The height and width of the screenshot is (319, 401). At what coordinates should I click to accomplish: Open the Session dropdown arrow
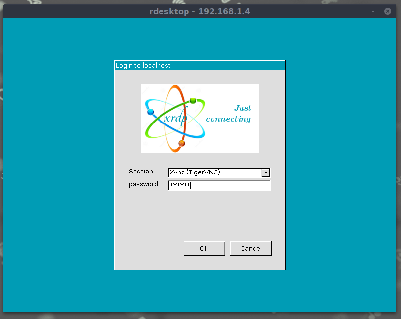pos(266,172)
